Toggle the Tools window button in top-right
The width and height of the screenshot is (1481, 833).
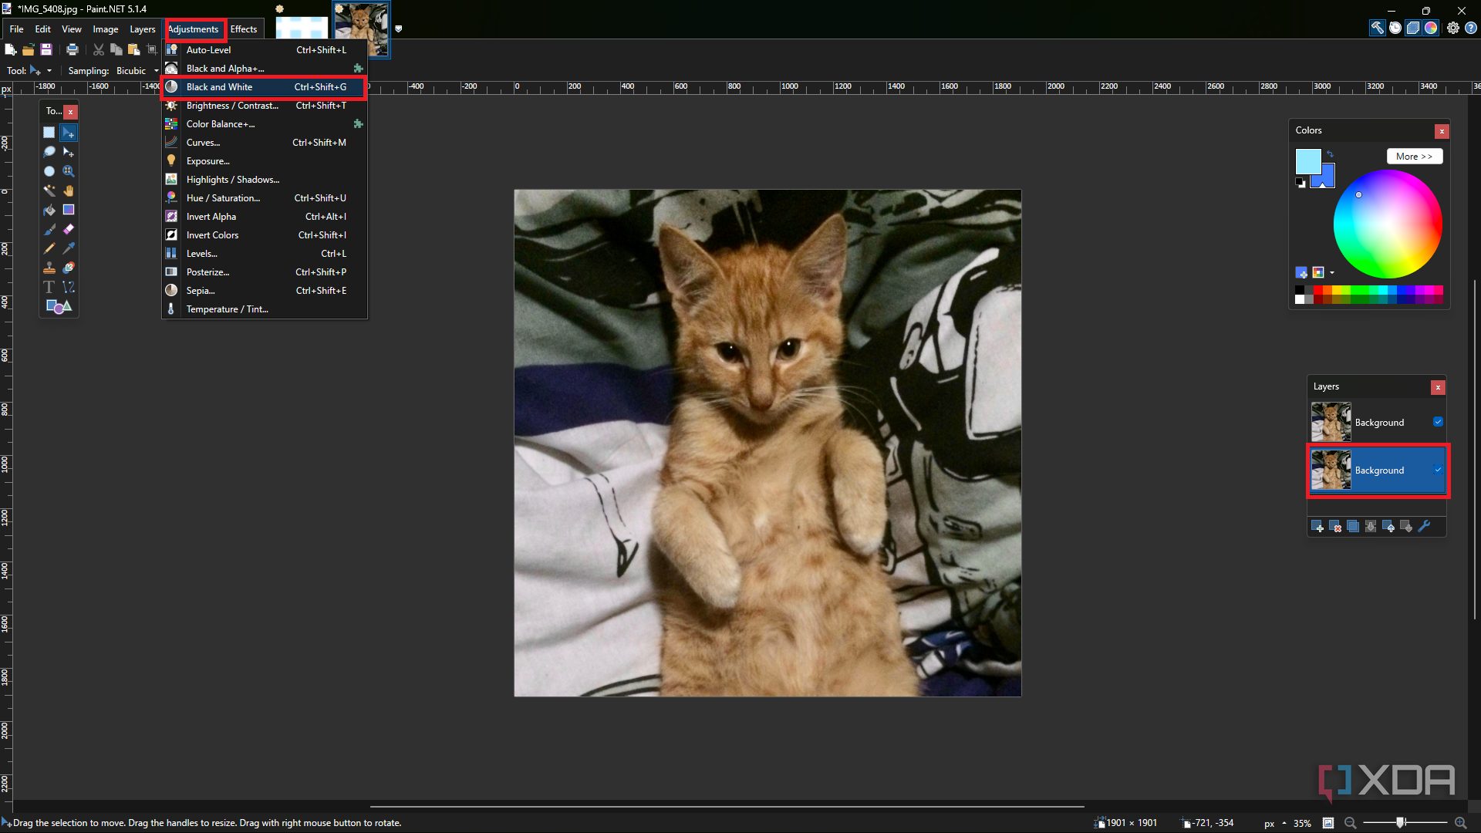[1377, 28]
